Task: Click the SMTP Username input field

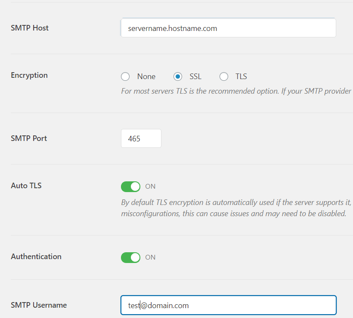Action: click(x=229, y=305)
